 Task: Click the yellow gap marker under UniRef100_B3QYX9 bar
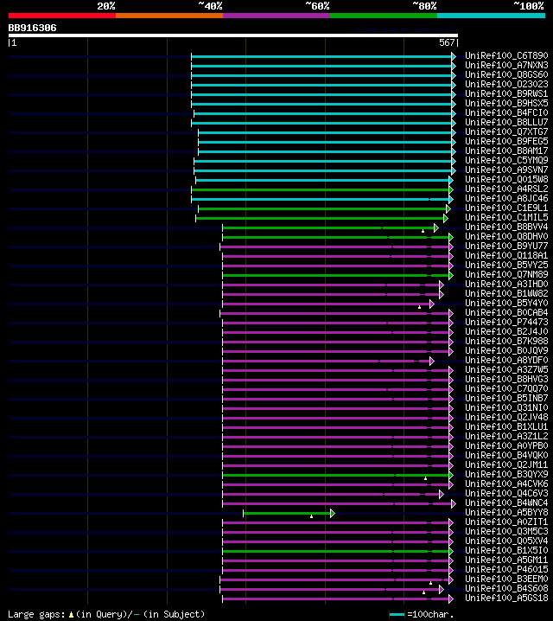click(426, 478)
